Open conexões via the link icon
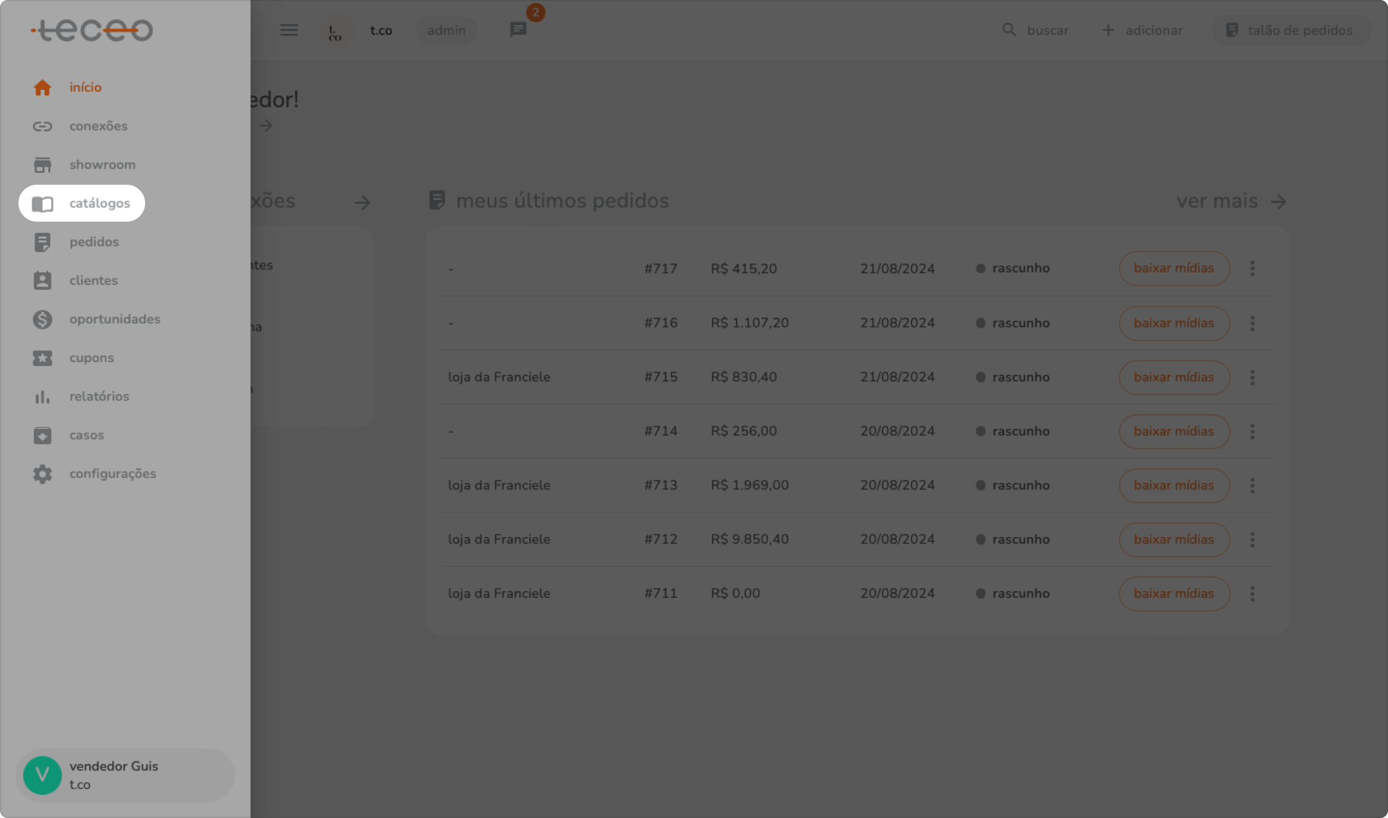Screen dimensions: 1388x818 [x=42, y=126]
